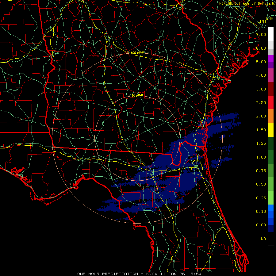Viewport: 276px width, 276px height.
Task: Click the 5.00 legend value
Action: point(261,62)
